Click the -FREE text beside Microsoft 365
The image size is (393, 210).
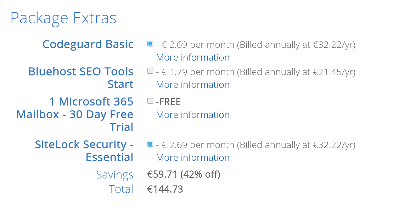pyautogui.click(x=168, y=102)
